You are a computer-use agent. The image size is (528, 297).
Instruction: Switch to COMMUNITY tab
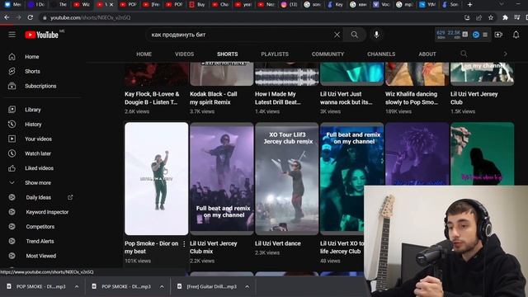click(328, 54)
